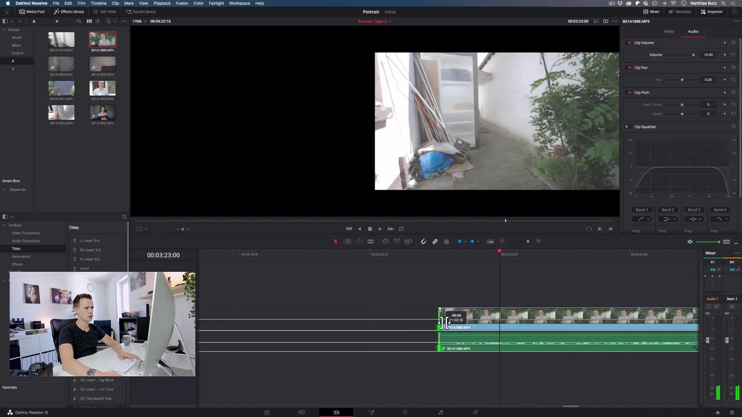Add keyframe to Clip Pitch
The width and height of the screenshot is (742, 417).
click(725, 93)
